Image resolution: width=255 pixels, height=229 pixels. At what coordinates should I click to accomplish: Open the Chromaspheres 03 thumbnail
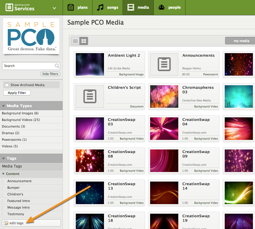pyautogui.click(x=164, y=96)
